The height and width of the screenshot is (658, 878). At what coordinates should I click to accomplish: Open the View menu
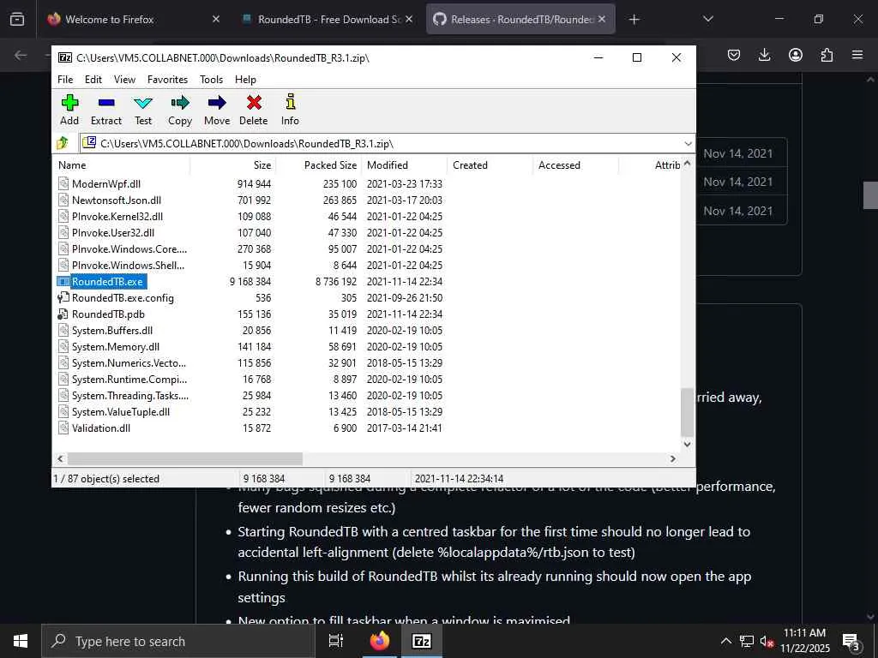tap(124, 80)
